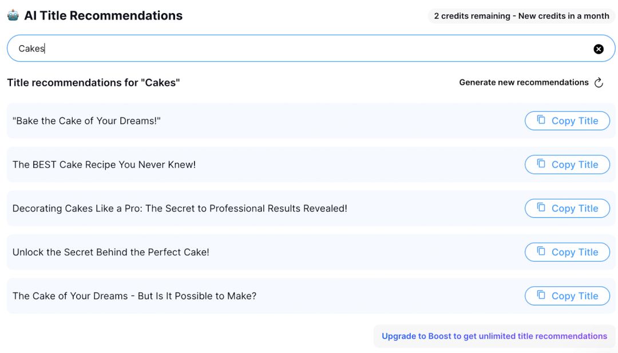Image resolution: width=618 pixels, height=353 pixels.
Task: Click copy icon for The BEST Cake Recipe title
Action: pyautogui.click(x=541, y=163)
